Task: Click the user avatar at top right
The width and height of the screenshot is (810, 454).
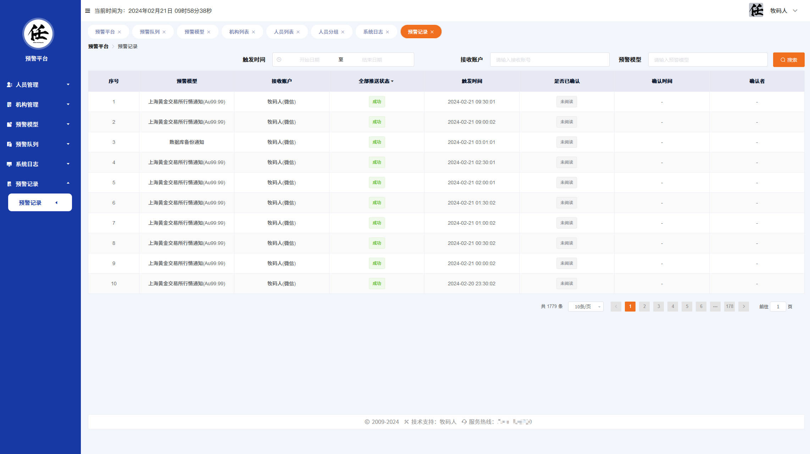Action: pos(756,10)
